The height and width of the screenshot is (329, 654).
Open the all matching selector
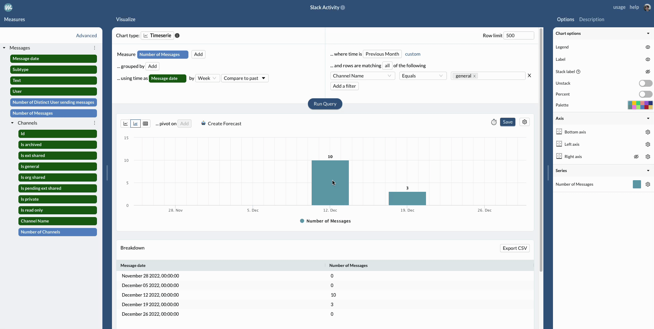point(387,66)
